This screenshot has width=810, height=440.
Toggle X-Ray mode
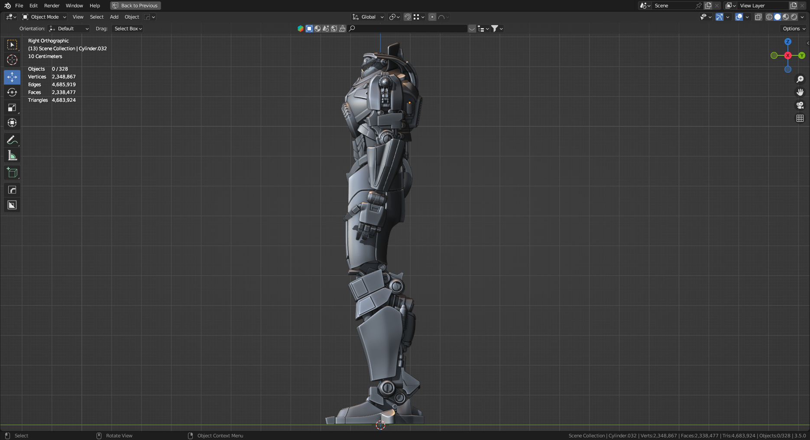pyautogui.click(x=758, y=17)
